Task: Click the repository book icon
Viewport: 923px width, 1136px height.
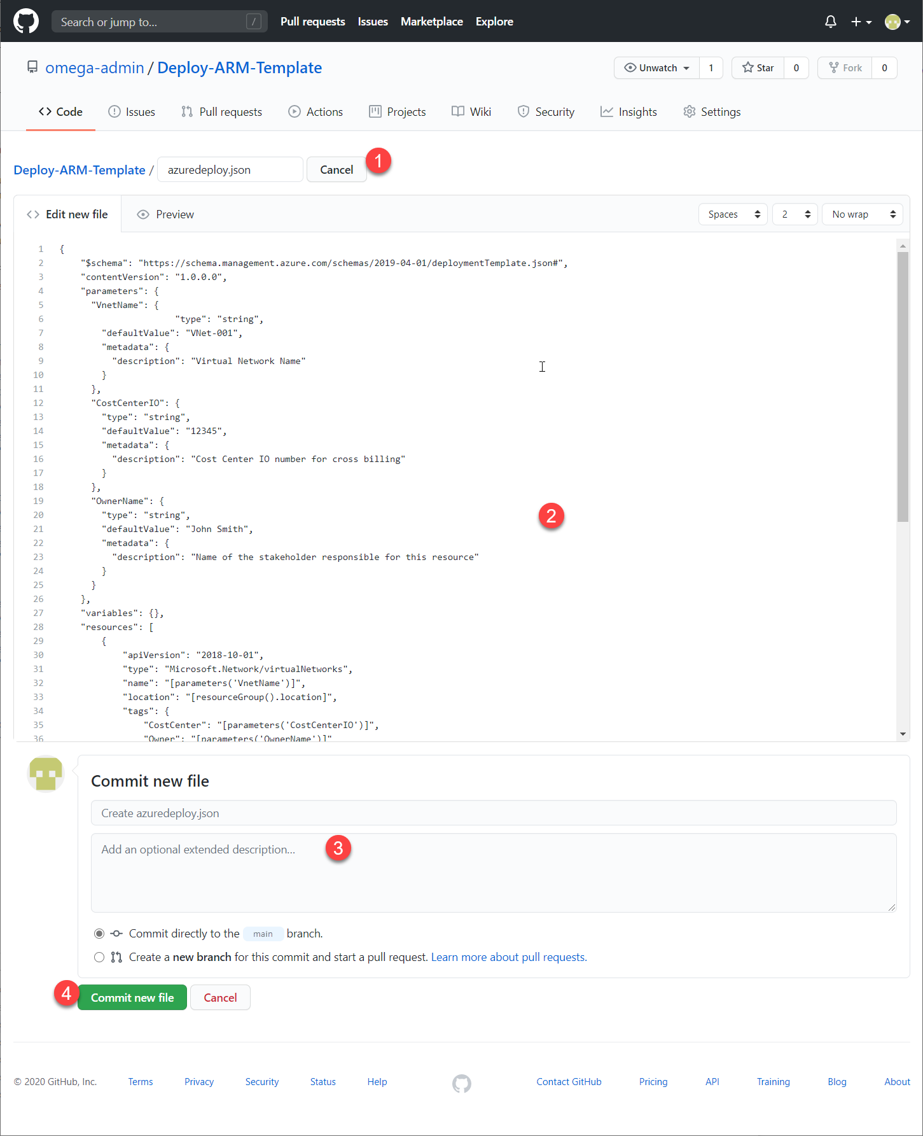Action: pyautogui.click(x=32, y=67)
